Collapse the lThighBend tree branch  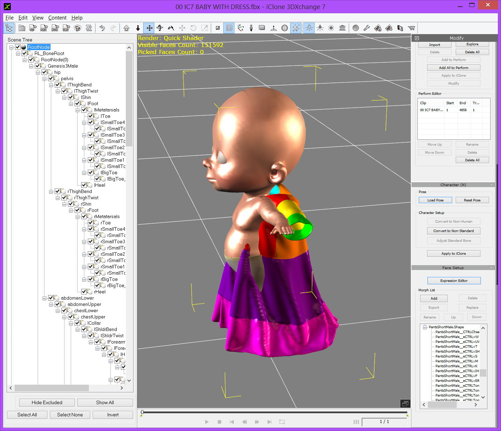tap(51, 85)
